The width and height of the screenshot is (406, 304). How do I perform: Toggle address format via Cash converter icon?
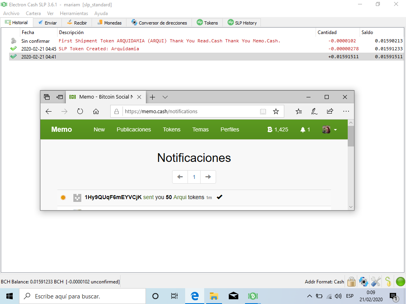[364, 281]
